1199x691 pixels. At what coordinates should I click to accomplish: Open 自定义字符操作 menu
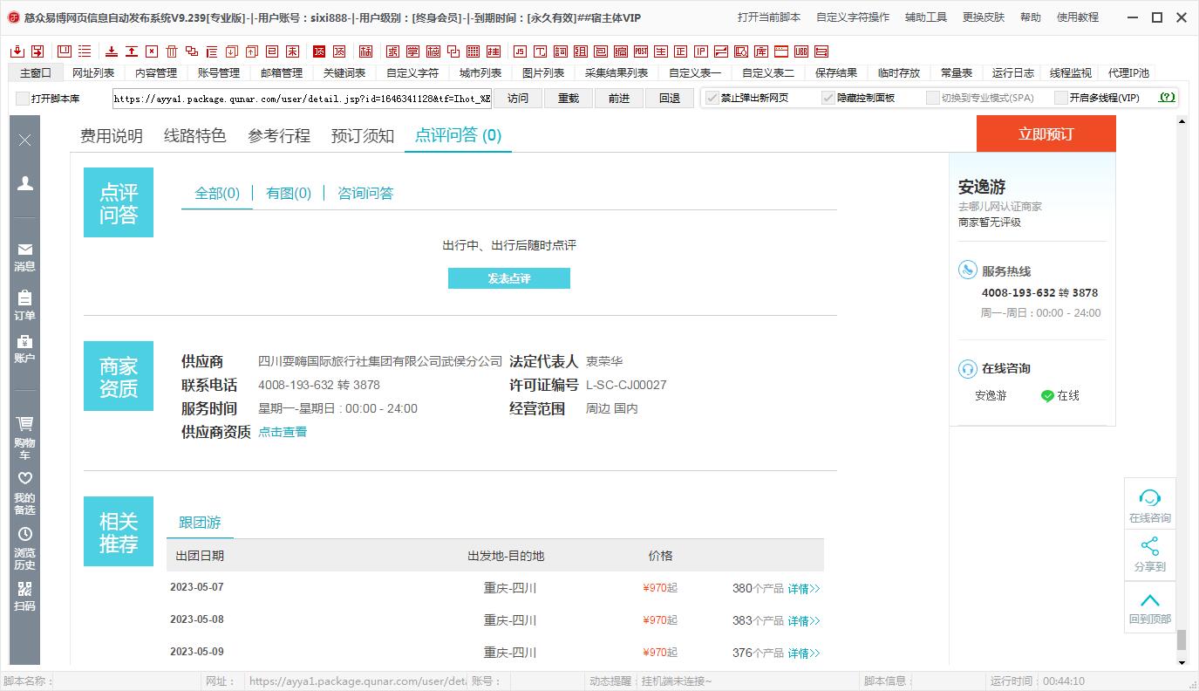(853, 17)
